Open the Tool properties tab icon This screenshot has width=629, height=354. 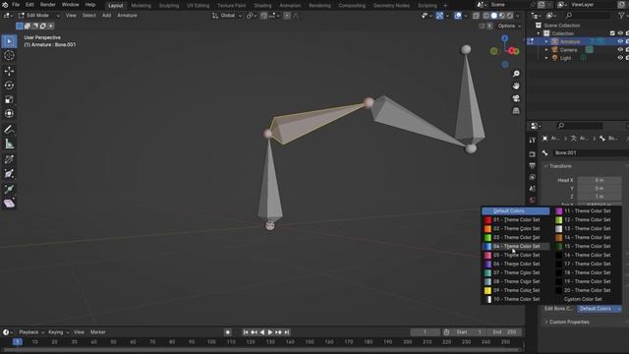coord(532,140)
